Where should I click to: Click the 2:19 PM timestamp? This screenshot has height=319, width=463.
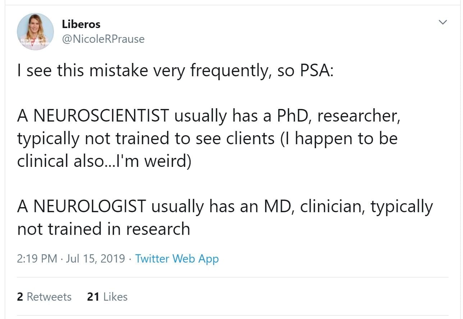pyautogui.click(x=37, y=259)
